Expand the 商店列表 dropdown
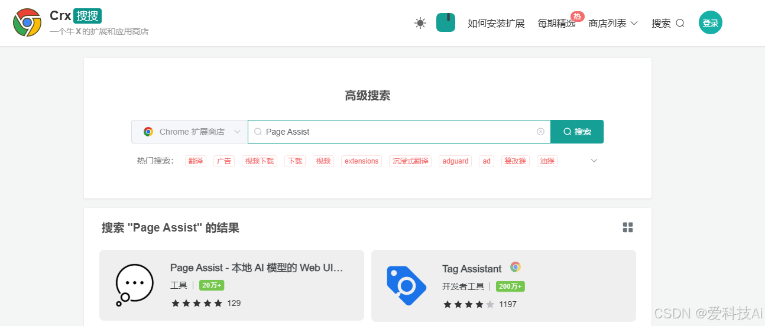This screenshot has width=765, height=326. coord(613,24)
